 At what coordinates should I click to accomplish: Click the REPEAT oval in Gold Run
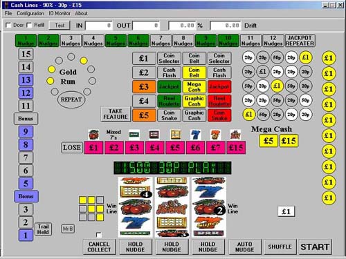click(71, 99)
